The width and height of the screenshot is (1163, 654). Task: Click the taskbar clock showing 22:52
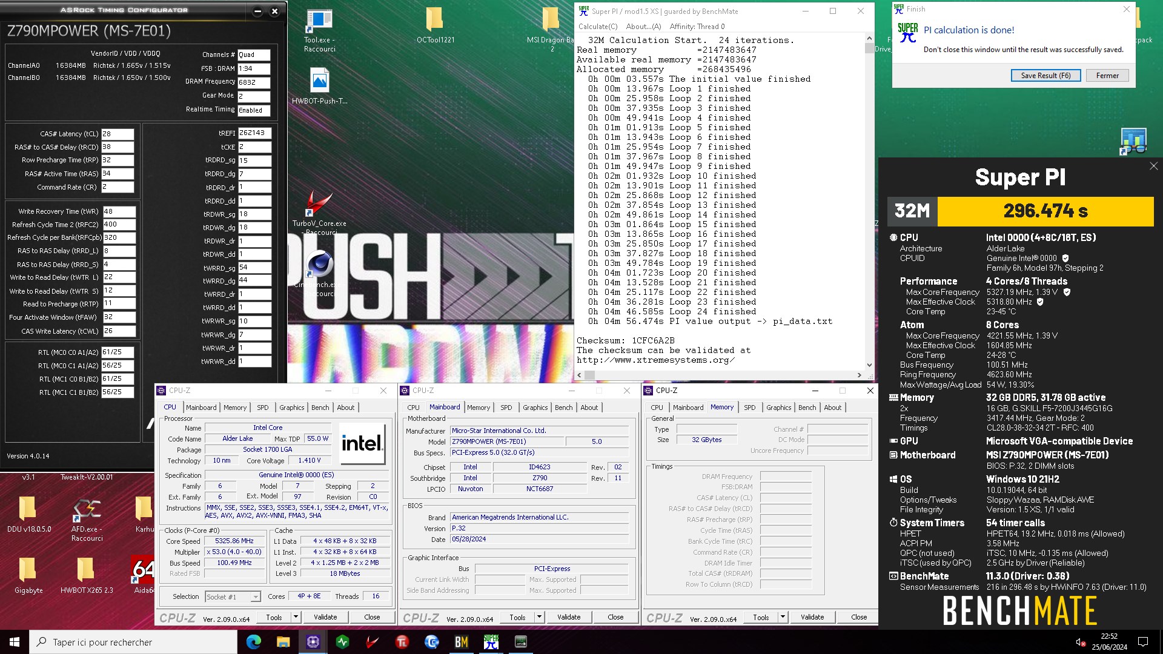pyautogui.click(x=1109, y=642)
